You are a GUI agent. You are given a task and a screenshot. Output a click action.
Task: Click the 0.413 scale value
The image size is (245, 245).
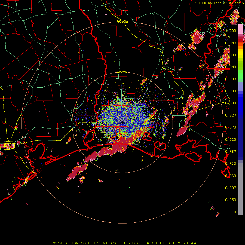(231, 164)
